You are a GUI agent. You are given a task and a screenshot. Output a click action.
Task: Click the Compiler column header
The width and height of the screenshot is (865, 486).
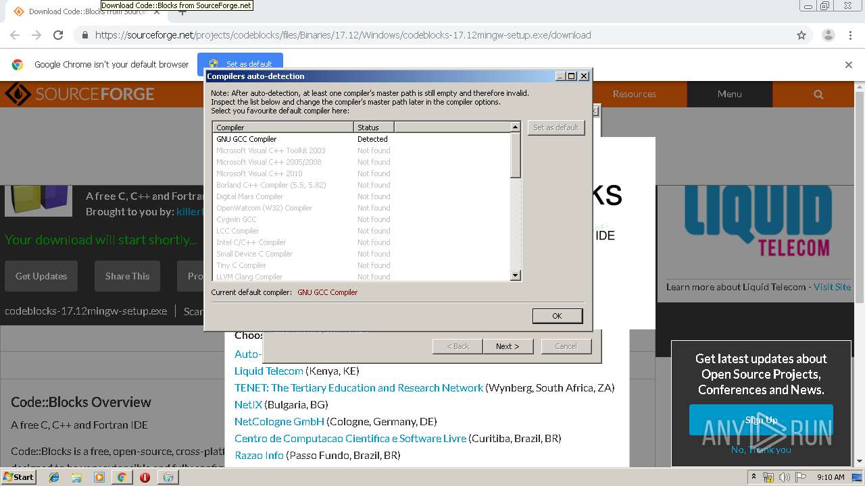283,127
